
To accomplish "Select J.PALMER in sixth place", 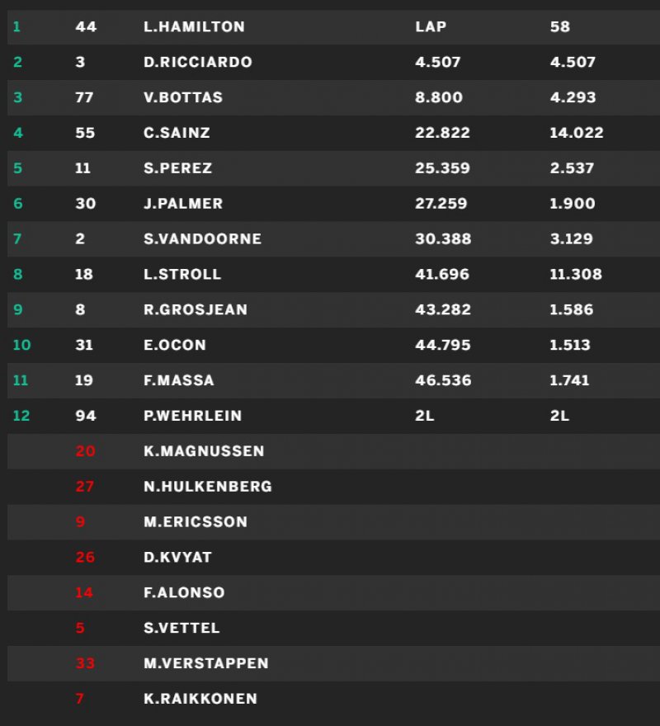I will [x=183, y=204].
